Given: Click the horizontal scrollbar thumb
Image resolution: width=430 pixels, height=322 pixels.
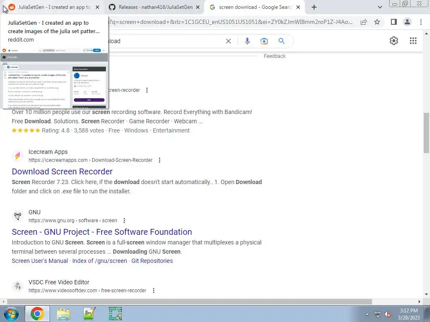Looking at the screenshot, I should coord(189,301).
